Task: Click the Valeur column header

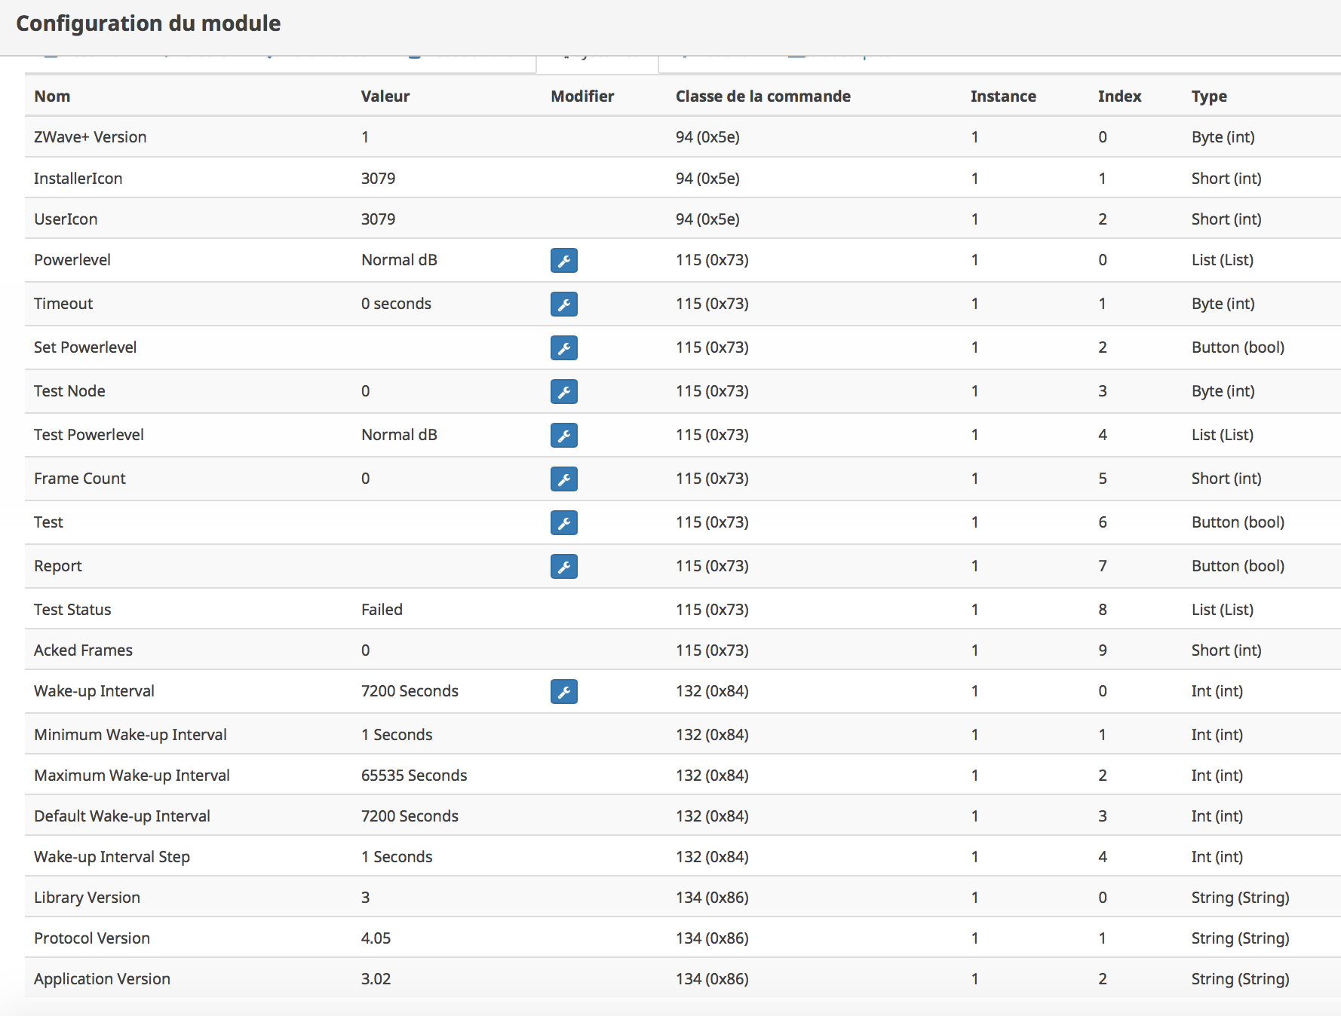Action: coord(385,96)
